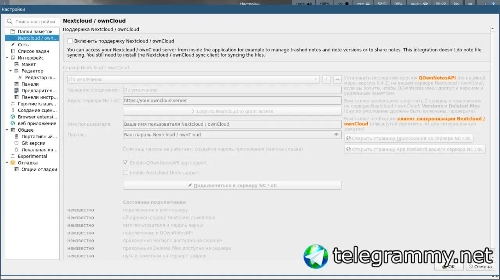Uncheck Enable QOwnNotesAPI app support
The height and width of the screenshot is (280, 500).
pyautogui.click(x=125, y=163)
